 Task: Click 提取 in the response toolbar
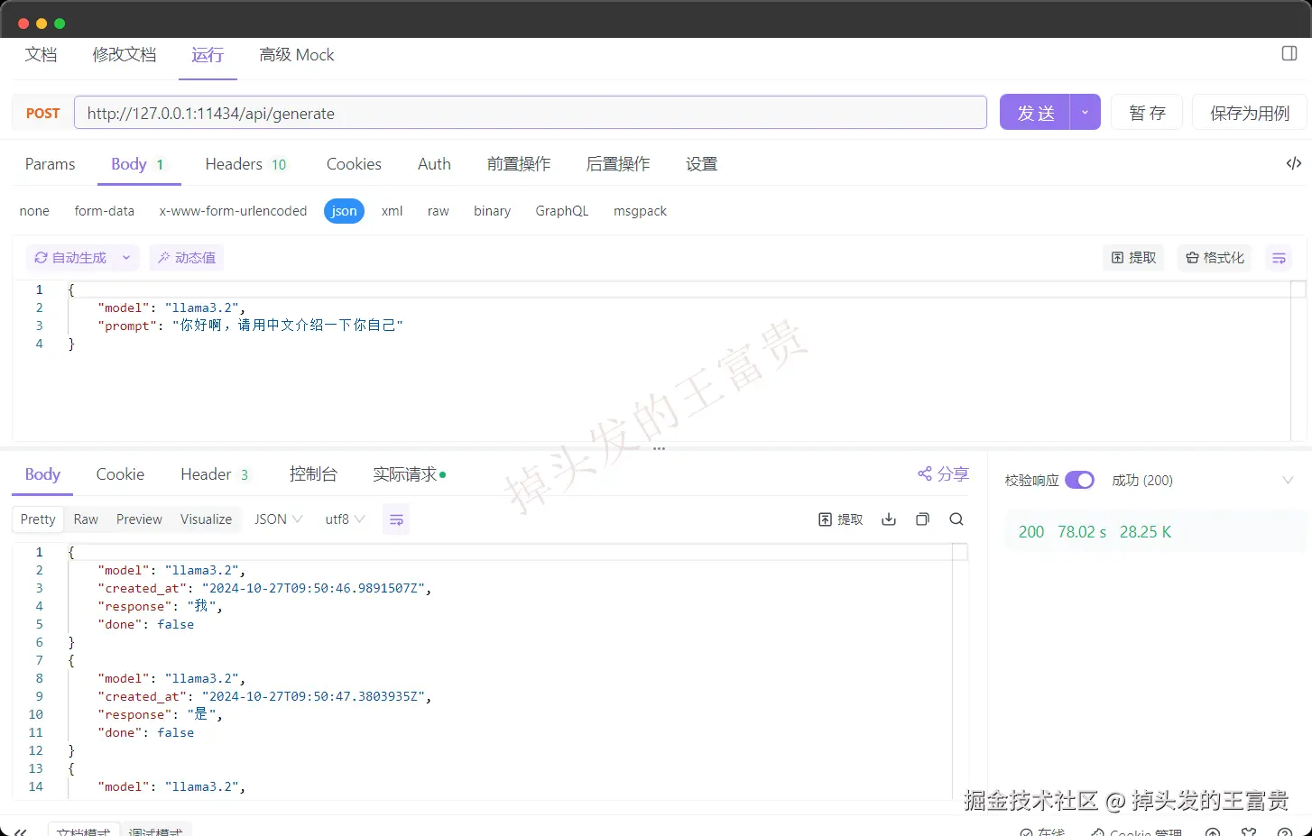click(840, 519)
